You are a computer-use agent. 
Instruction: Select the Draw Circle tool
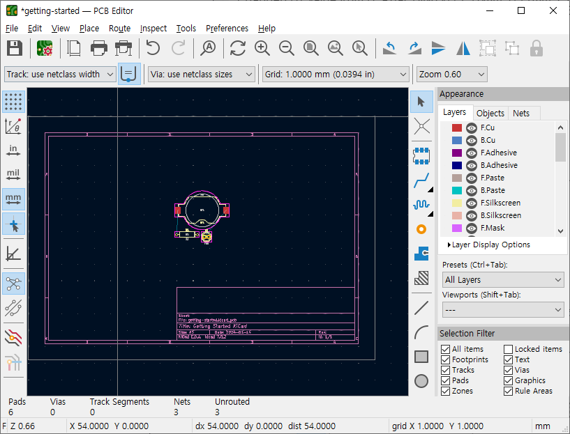(421, 381)
